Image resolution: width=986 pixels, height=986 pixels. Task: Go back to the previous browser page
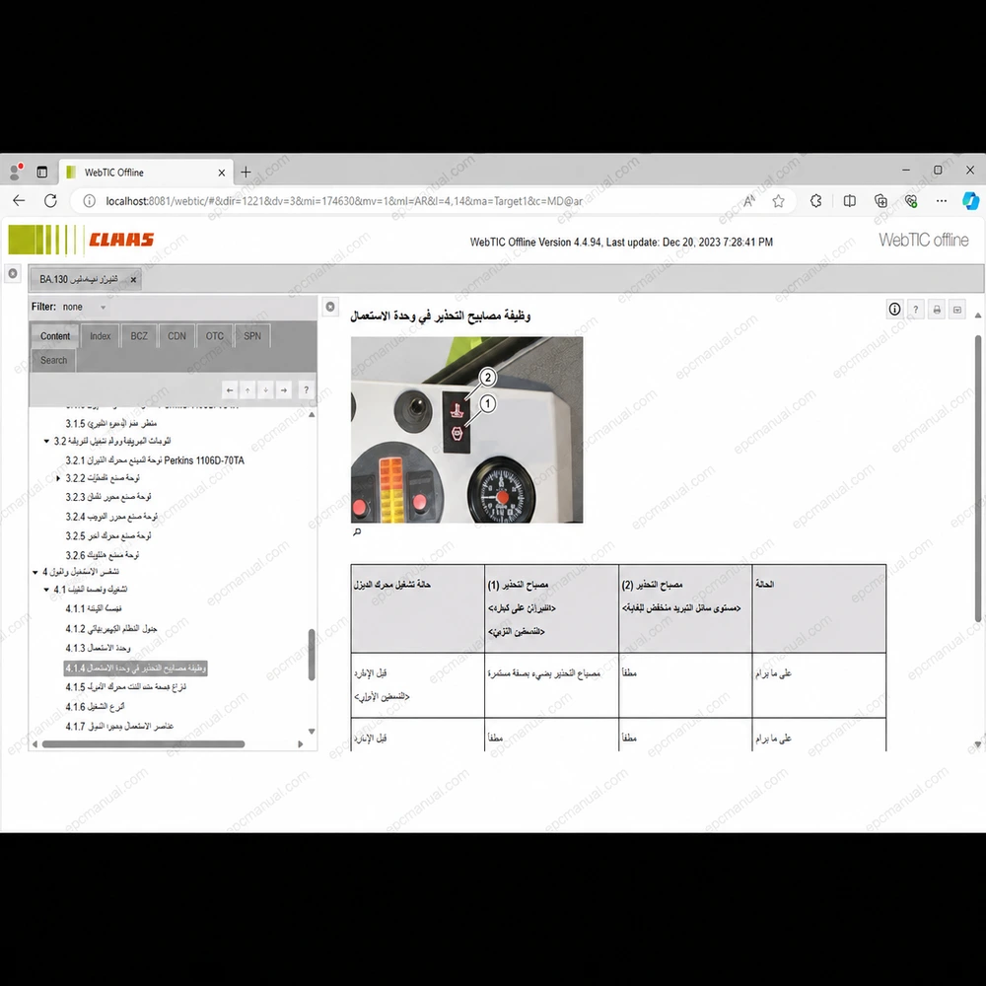(19, 200)
